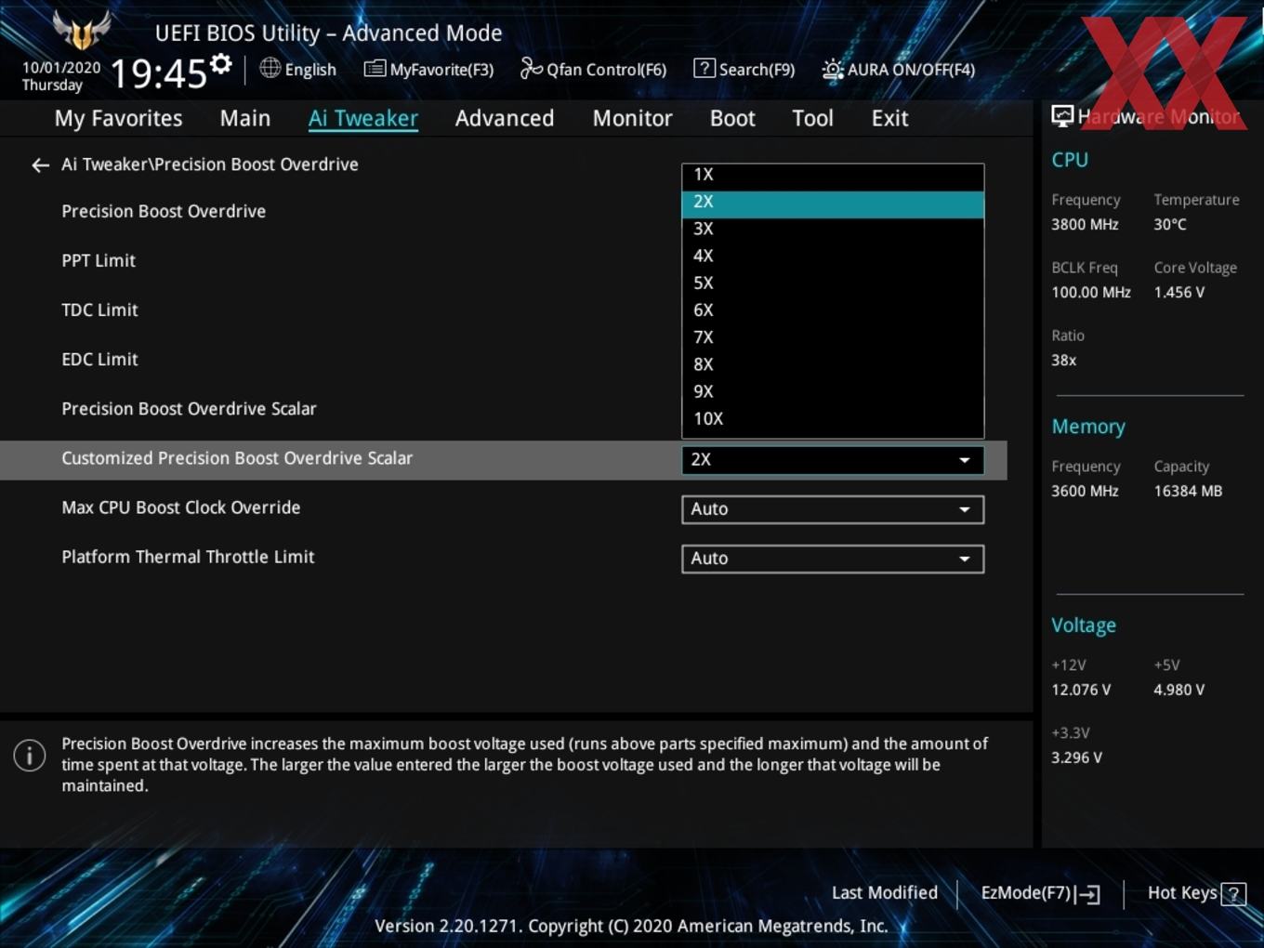Image resolution: width=1264 pixels, height=948 pixels.
Task: Open MyFavorite(F3) list icon
Action: [375, 69]
